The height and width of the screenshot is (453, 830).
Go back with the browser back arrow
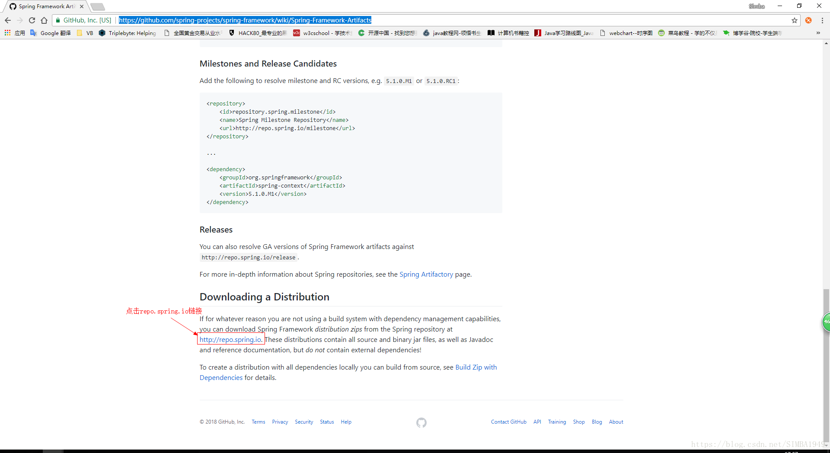(8, 20)
